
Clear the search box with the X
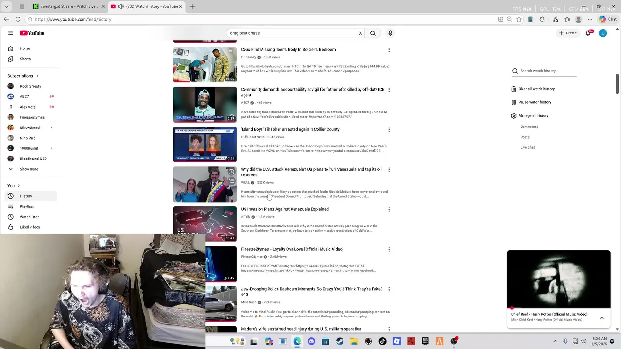pos(360,33)
